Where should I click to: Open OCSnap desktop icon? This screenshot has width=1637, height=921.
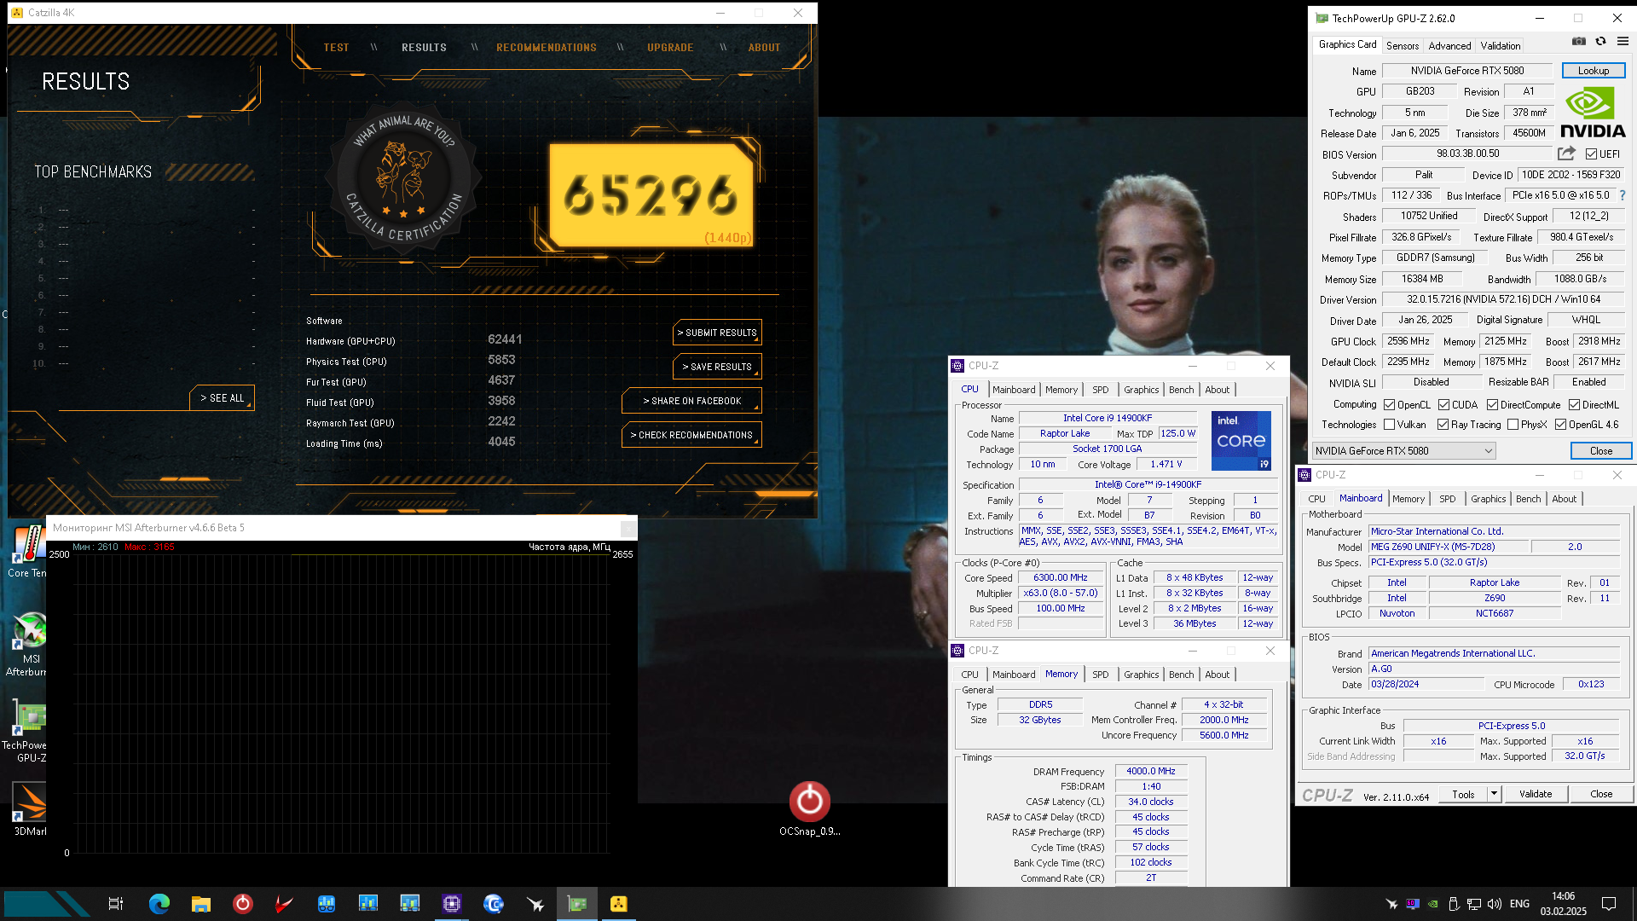point(809,809)
